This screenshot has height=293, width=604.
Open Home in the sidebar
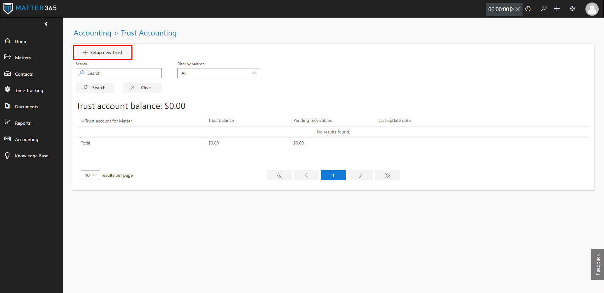(x=21, y=41)
